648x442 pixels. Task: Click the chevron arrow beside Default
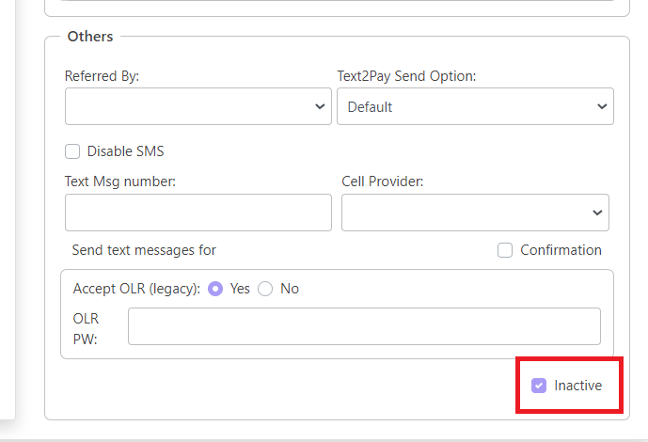pyautogui.click(x=602, y=106)
